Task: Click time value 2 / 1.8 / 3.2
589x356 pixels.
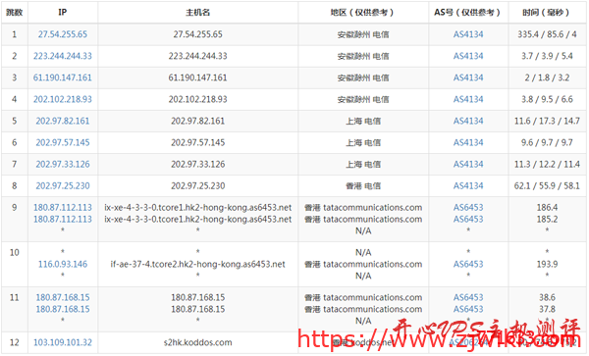Action: (x=547, y=77)
